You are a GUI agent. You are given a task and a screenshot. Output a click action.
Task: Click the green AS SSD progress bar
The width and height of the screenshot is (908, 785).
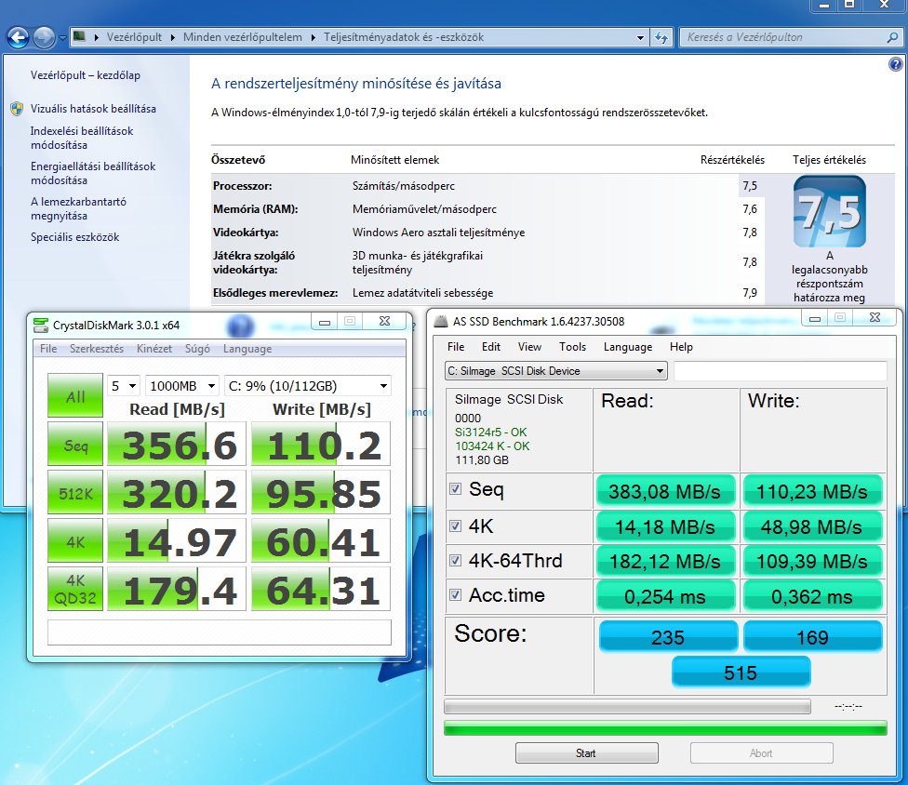pos(665,727)
